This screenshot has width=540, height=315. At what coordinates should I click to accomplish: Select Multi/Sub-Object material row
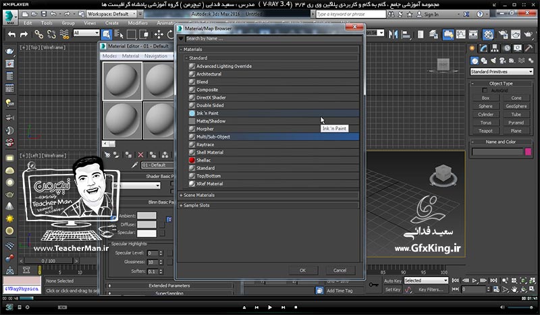[273, 137]
